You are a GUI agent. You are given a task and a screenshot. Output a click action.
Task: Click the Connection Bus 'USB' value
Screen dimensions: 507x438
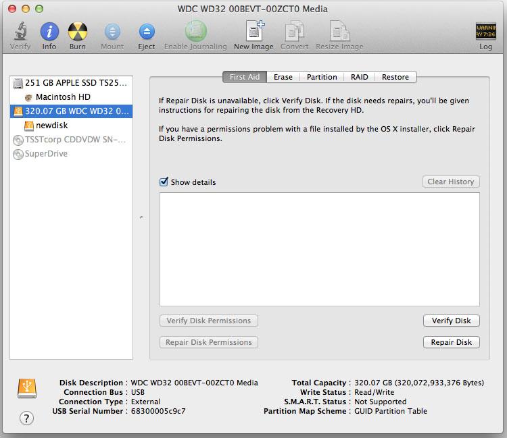(138, 392)
